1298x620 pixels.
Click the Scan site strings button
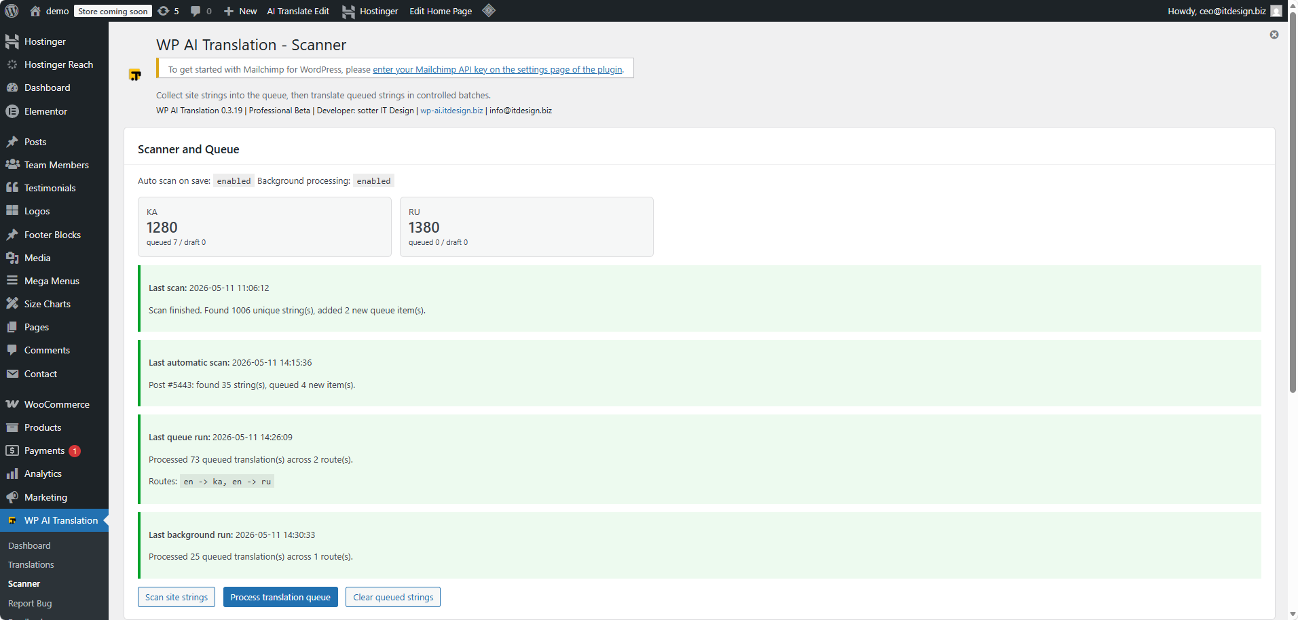pos(177,597)
